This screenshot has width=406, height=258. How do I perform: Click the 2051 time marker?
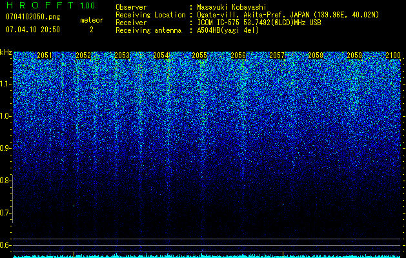45,55
